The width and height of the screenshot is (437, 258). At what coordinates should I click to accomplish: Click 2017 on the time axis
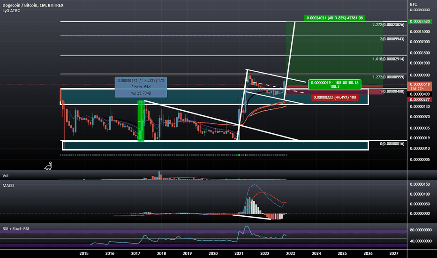(136, 253)
